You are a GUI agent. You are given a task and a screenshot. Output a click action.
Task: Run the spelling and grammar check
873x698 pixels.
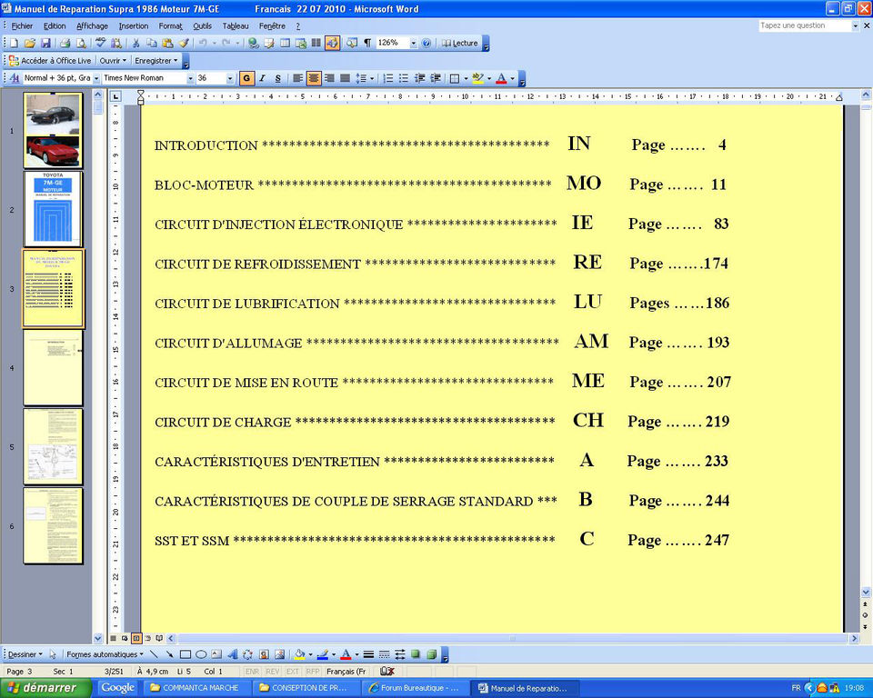(101, 43)
